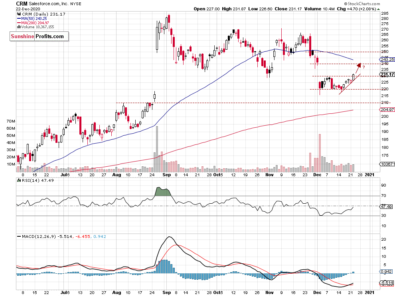
Task: Click the 231.17 last price tag on right axis
Action: [387, 74]
